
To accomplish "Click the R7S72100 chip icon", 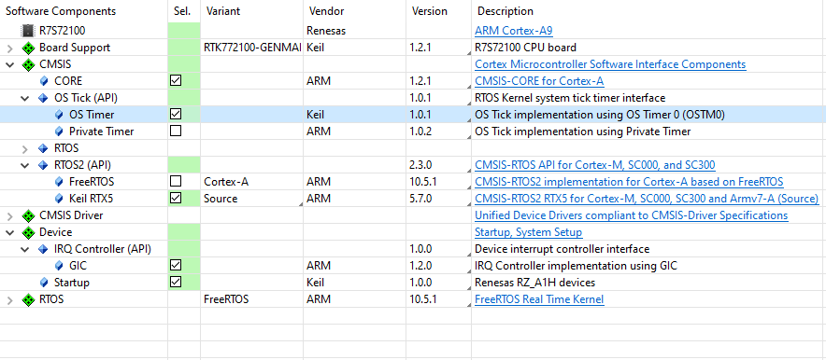I will (28, 31).
